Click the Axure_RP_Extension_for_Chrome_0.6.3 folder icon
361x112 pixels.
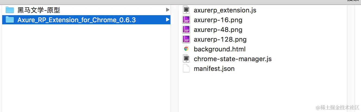click(10, 20)
